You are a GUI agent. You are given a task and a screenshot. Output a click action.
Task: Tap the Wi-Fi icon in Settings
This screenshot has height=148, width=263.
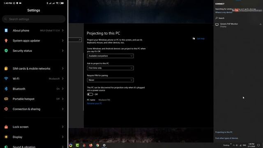6,79
